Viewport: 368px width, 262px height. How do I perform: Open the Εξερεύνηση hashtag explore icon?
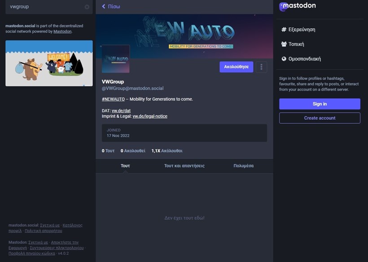tap(284, 29)
